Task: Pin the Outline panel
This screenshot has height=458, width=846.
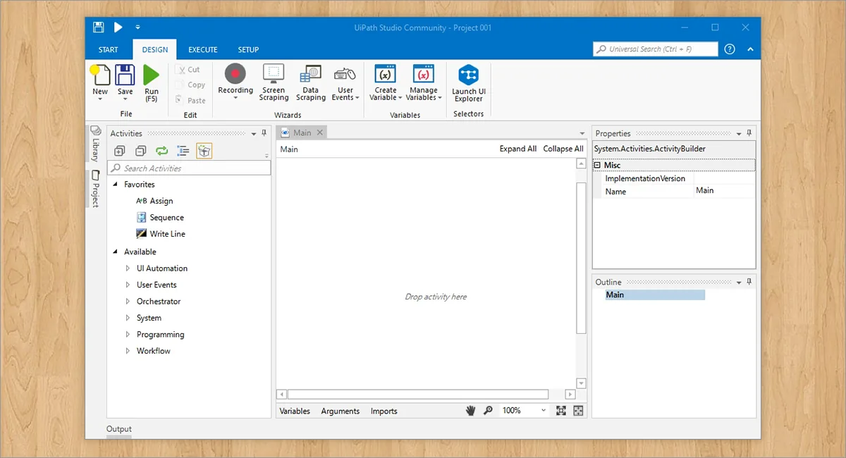Action: (x=749, y=282)
